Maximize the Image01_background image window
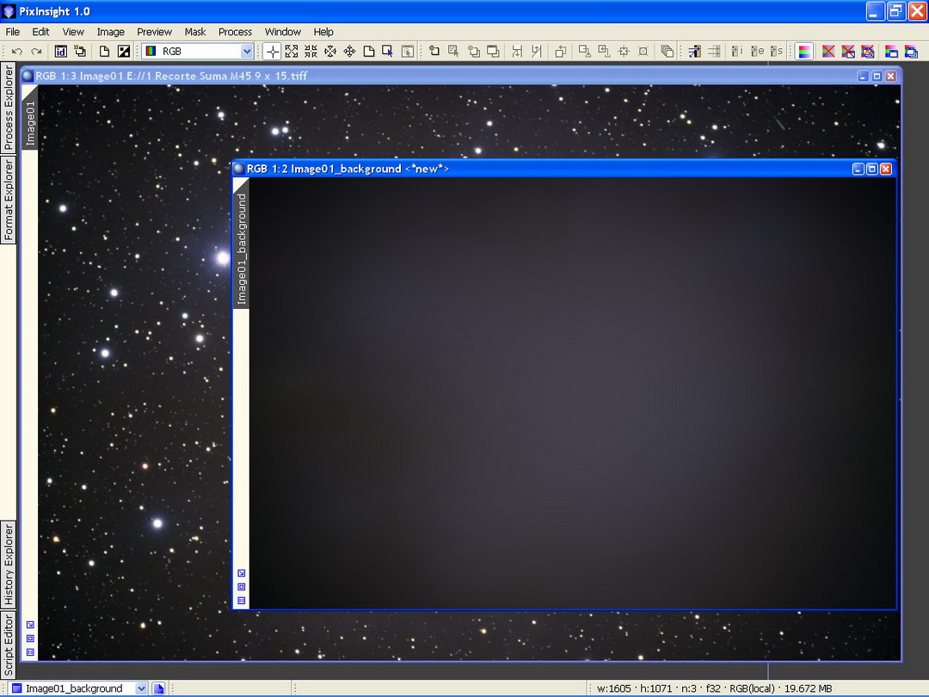Image resolution: width=929 pixels, height=697 pixels. (x=872, y=169)
